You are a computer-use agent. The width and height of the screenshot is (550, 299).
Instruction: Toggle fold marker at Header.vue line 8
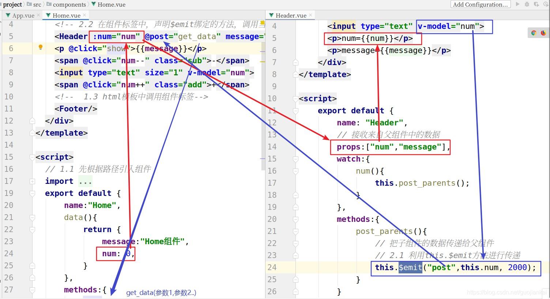pos(295,75)
